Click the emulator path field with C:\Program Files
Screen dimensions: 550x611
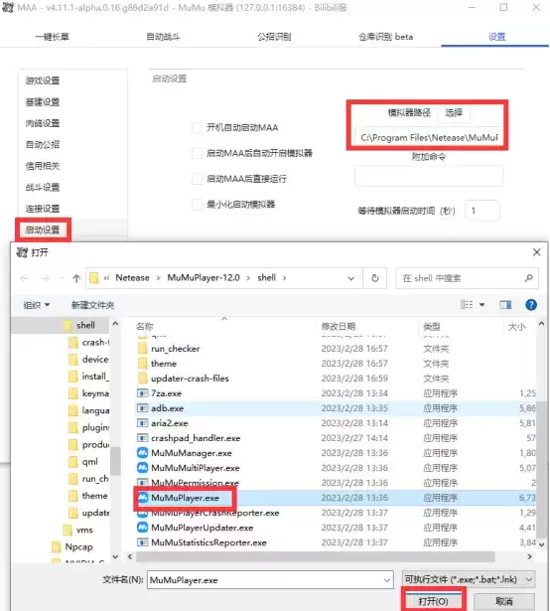[428, 137]
